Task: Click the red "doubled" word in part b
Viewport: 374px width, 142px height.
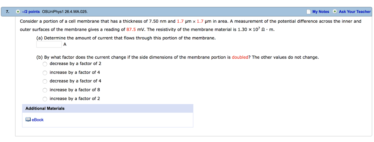Action: click(x=240, y=57)
